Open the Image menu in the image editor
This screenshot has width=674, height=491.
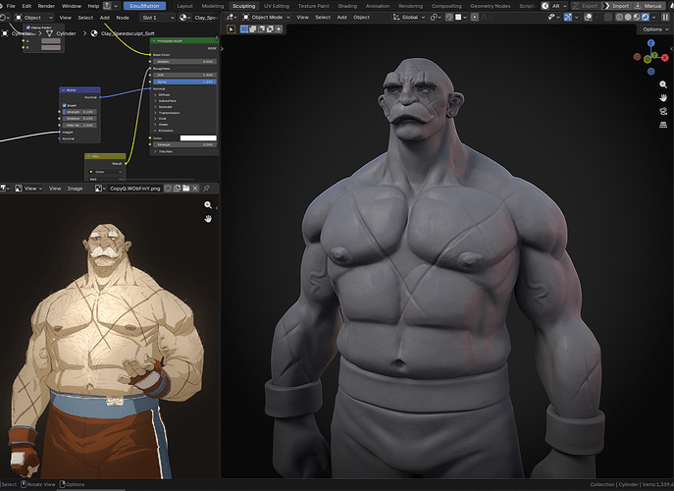pos(75,189)
